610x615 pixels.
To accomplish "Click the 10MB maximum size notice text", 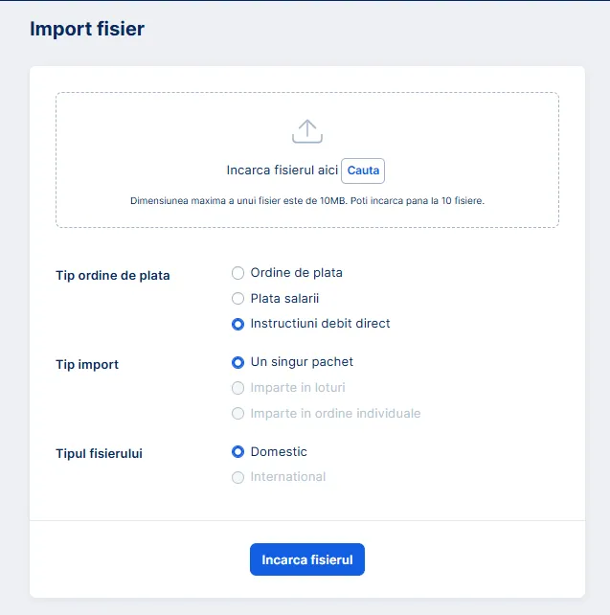I will [306, 201].
